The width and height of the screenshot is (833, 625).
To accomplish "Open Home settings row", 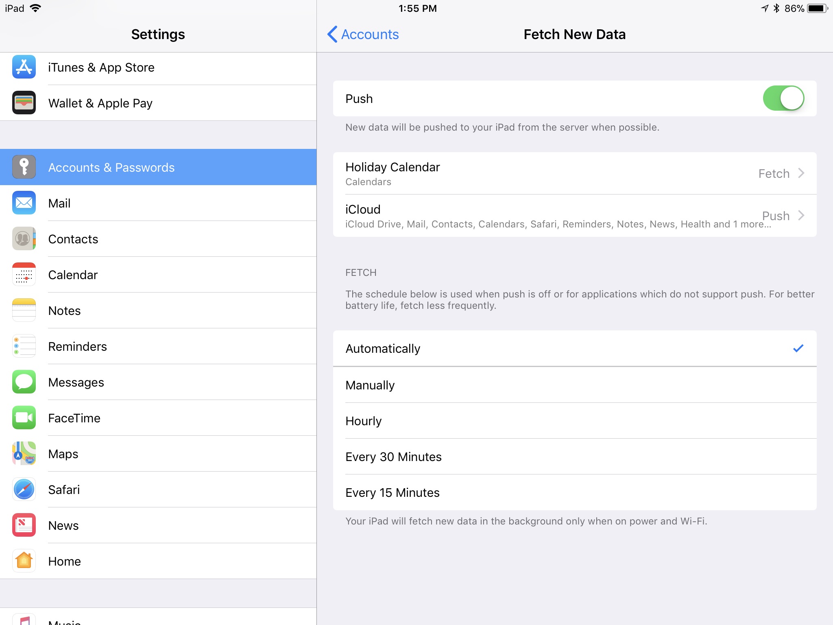I will pos(158,561).
